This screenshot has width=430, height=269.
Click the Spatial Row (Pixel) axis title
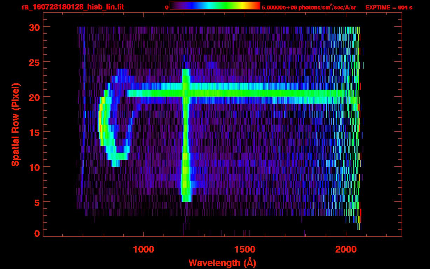[15, 125]
